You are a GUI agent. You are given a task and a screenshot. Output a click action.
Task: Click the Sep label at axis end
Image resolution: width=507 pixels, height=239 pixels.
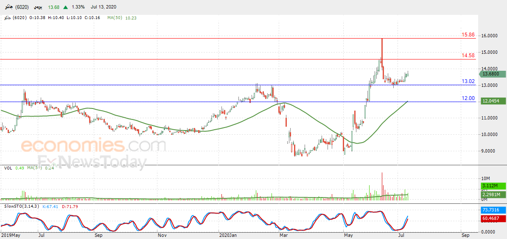coord(465,235)
